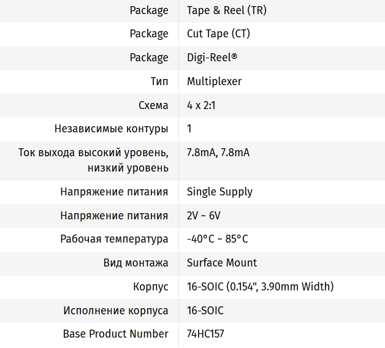Select the 16-SOIC (0.154", 3.90mm Width) value
Screen dimensions: 385x348
(260, 287)
